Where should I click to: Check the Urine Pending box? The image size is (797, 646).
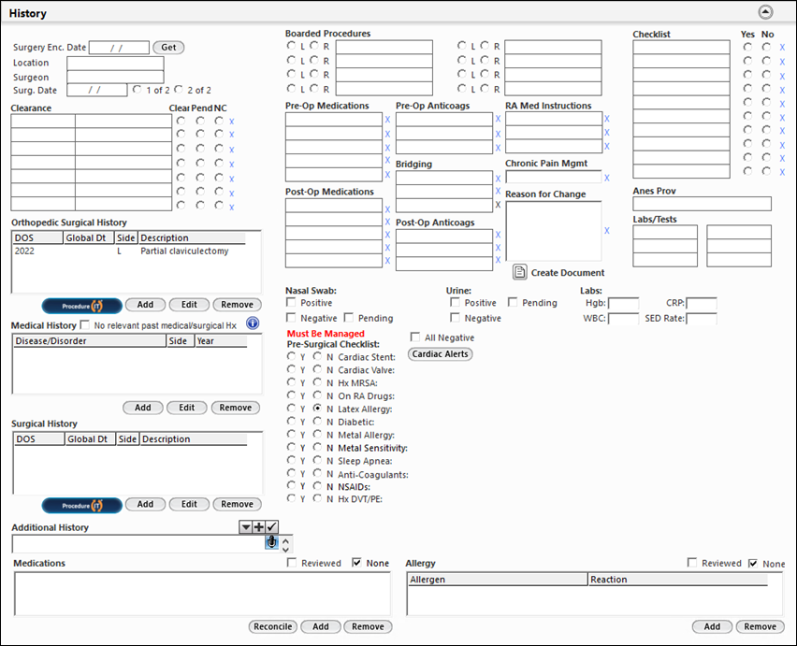(x=513, y=302)
